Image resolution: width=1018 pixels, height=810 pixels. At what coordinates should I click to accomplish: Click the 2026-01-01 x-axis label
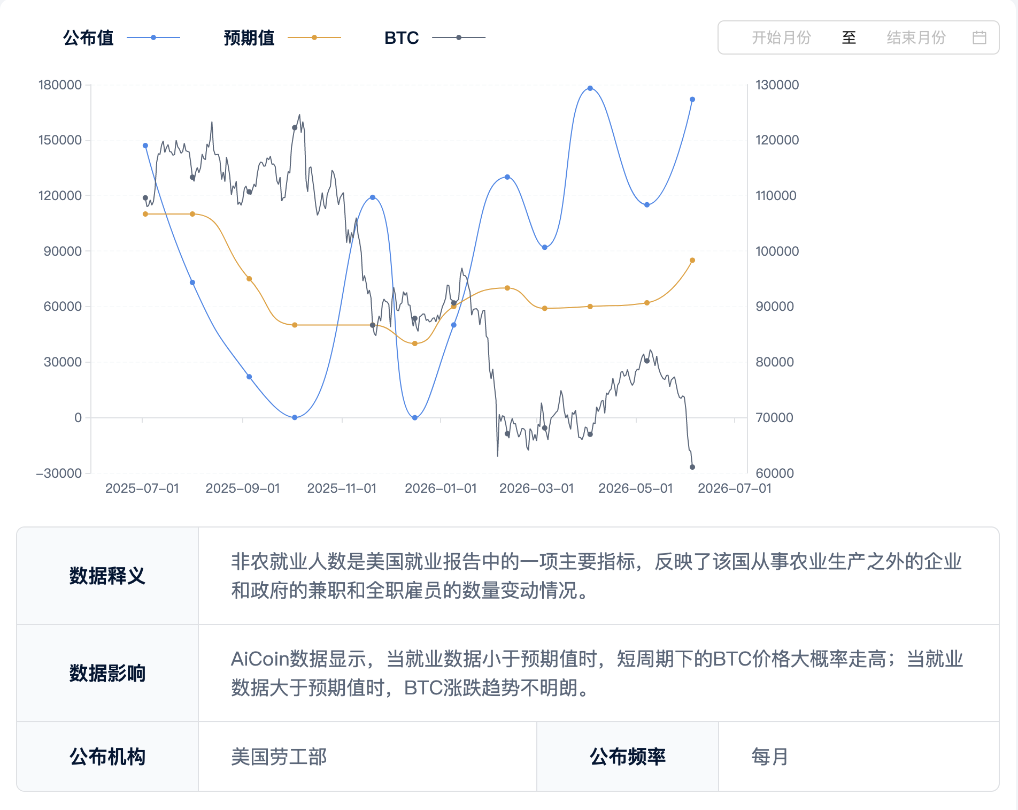[441, 488]
